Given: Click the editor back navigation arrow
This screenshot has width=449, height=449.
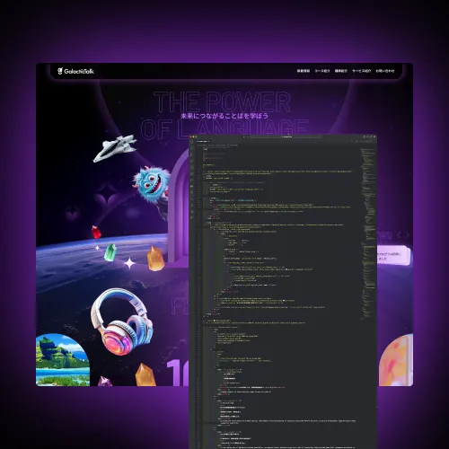Looking at the screenshot, I should (244, 136).
